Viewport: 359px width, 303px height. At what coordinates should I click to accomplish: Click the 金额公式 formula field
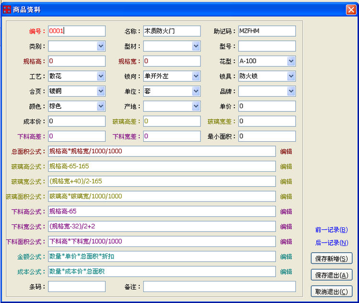(162, 257)
